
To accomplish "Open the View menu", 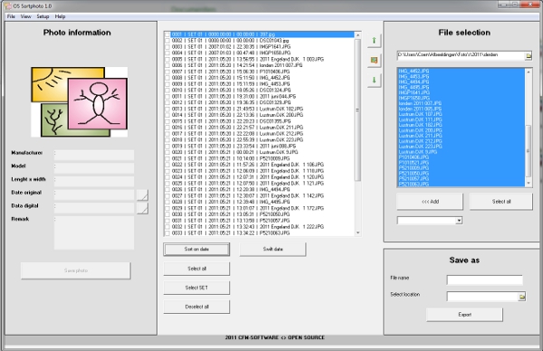I will (25, 16).
